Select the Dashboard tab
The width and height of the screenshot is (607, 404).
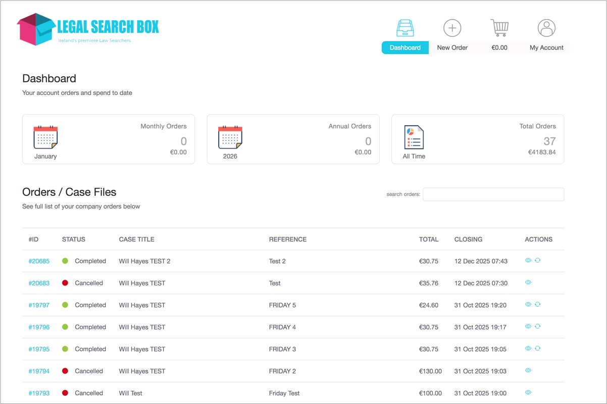click(x=405, y=47)
